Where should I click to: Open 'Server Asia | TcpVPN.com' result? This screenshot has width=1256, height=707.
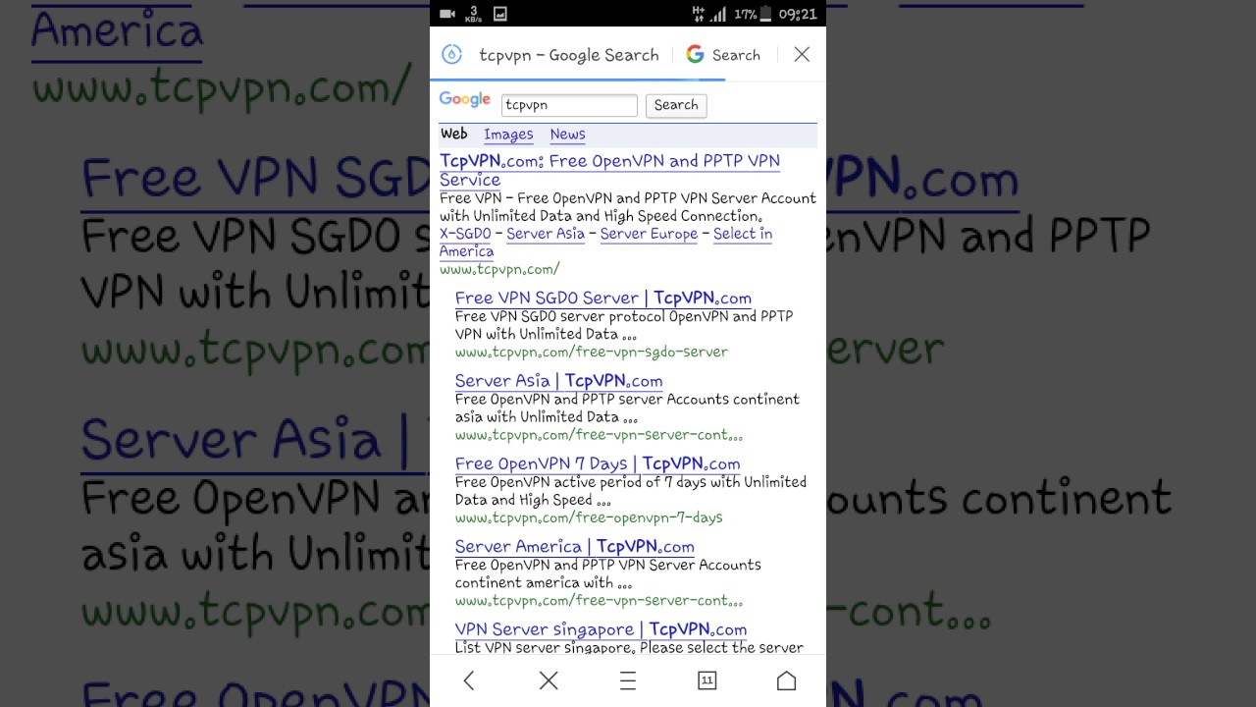click(x=558, y=381)
